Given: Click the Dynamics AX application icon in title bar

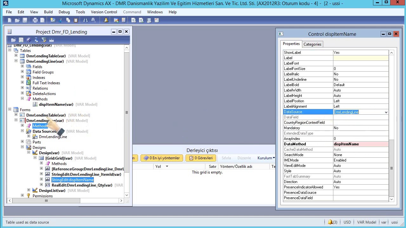Looking at the screenshot, I should coord(5,3).
